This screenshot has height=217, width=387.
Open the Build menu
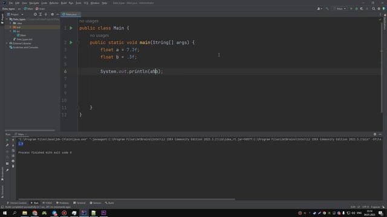[x=63, y=3]
